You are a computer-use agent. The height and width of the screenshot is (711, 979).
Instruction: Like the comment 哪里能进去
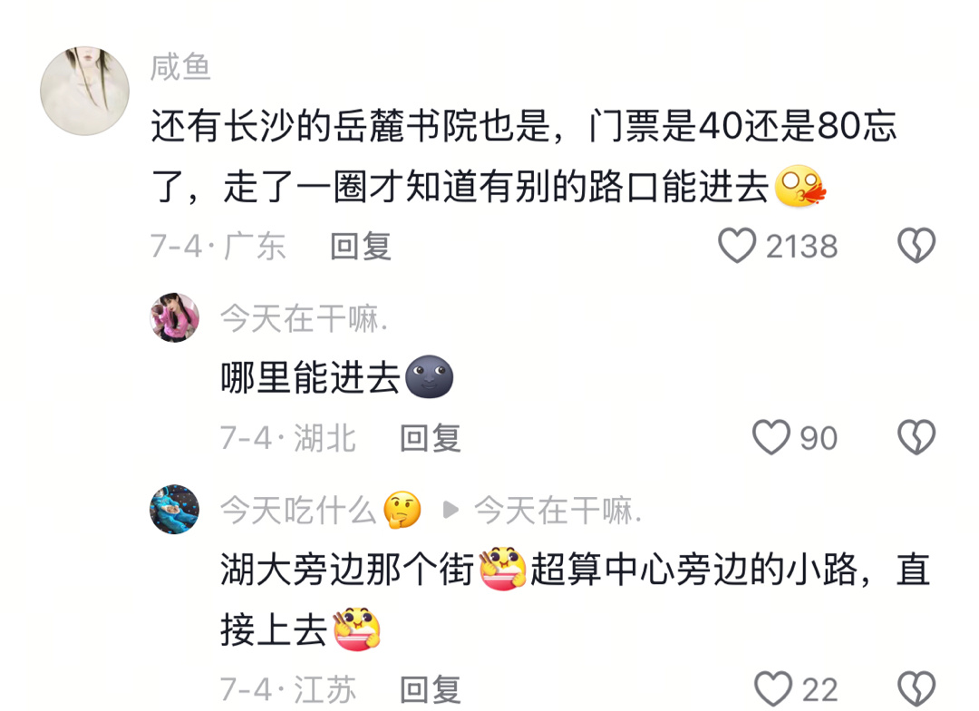(771, 437)
